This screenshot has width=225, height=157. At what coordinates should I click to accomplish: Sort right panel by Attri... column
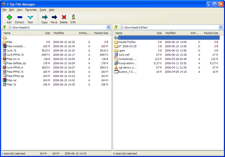click(195, 33)
